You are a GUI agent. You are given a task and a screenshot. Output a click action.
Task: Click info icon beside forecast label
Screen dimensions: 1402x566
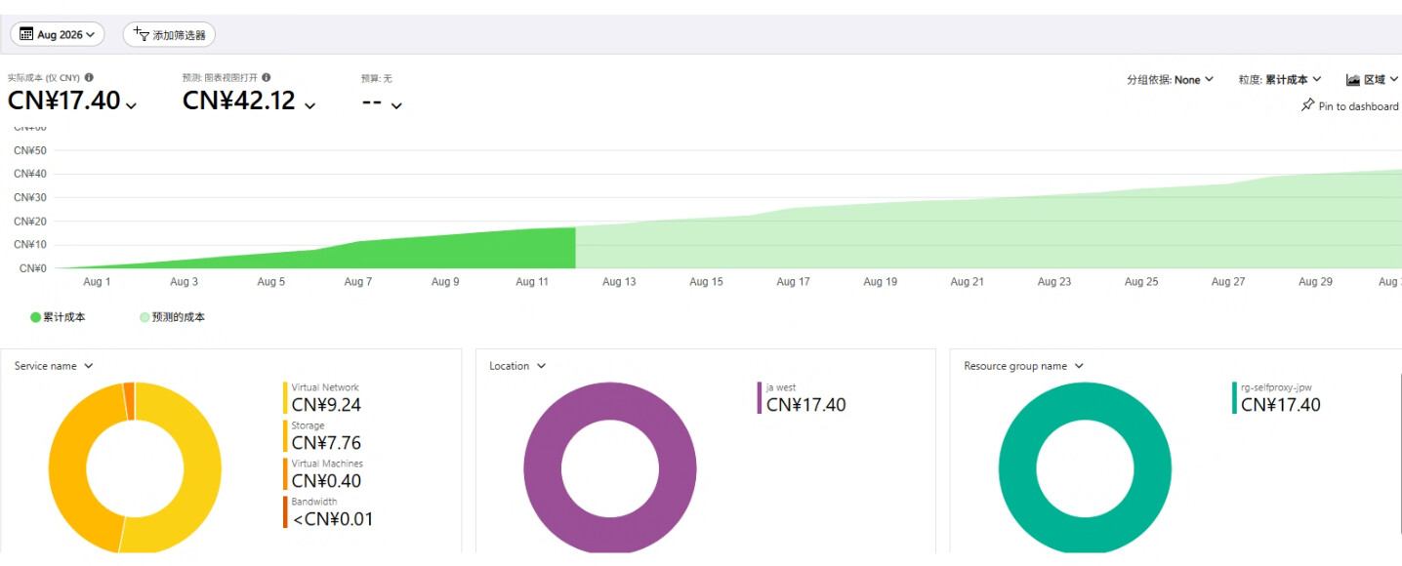point(267,77)
